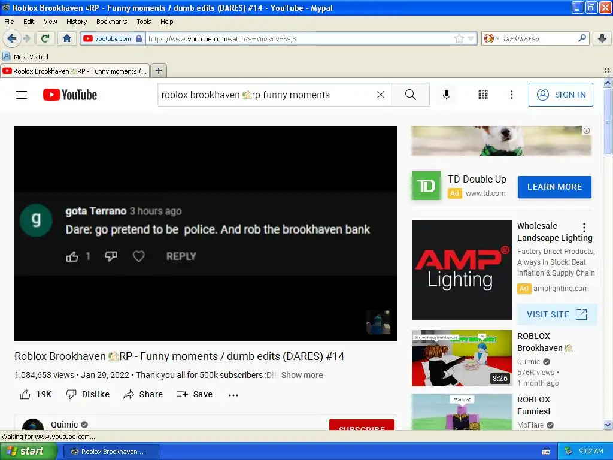Open the YouTube hamburger guide menu
Image resolution: width=613 pixels, height=460 pixels.
coord(22,95)
